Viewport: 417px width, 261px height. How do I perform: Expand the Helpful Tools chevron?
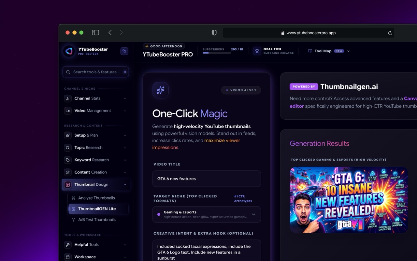125,245
